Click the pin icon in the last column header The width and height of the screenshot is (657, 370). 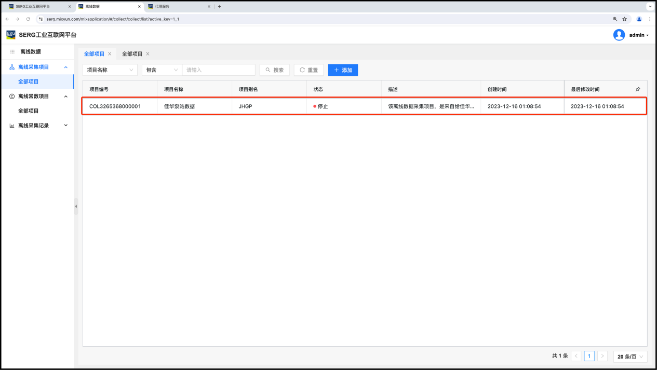click(638, 89)
